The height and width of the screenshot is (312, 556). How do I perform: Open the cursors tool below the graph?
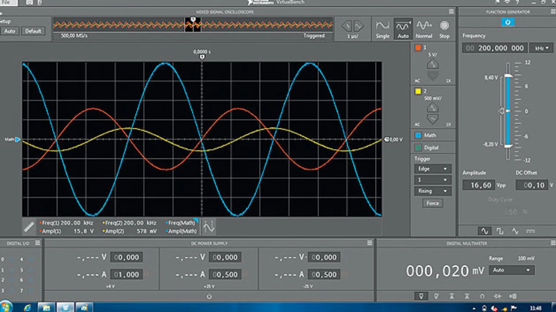click(209, 227)
